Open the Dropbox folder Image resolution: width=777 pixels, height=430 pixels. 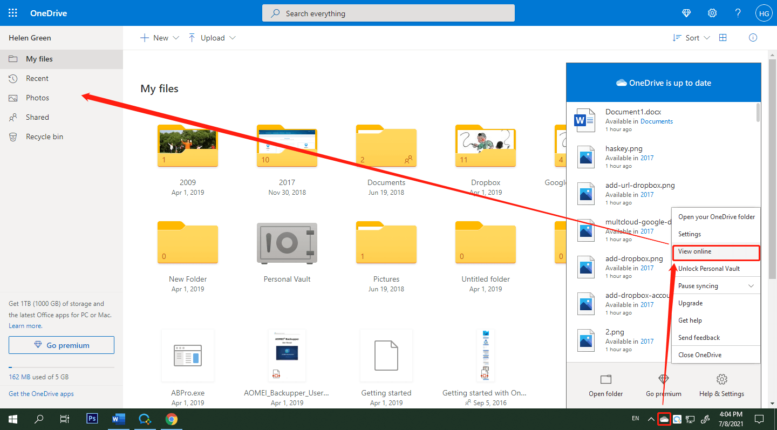(x=486, y=146)
